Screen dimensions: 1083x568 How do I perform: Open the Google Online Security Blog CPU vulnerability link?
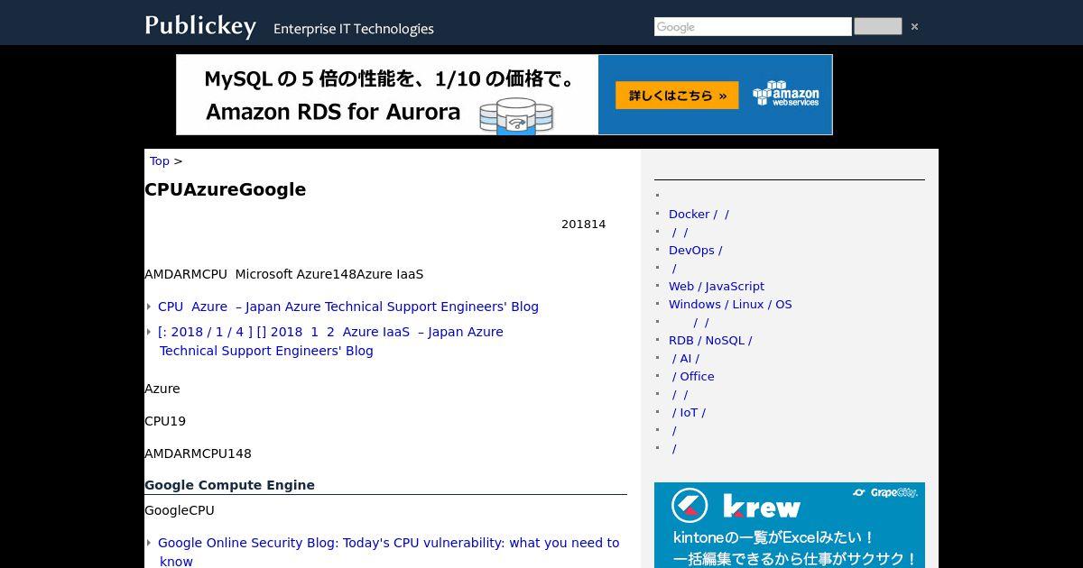pos(388,552)
